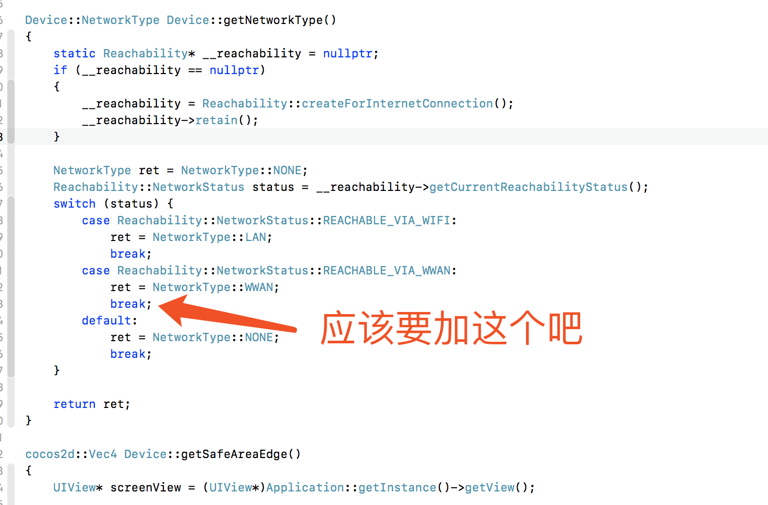Click the getView method call
Image resolution: width=768 pixels, height=505 pixels.
489,488
